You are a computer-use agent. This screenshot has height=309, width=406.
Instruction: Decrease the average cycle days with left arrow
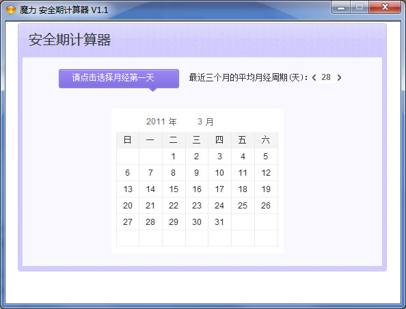(x=314, y=77)
